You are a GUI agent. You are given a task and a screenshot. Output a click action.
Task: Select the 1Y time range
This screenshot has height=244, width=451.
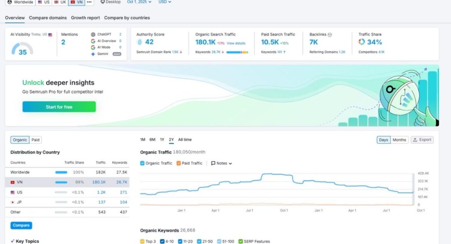point(162,140)
